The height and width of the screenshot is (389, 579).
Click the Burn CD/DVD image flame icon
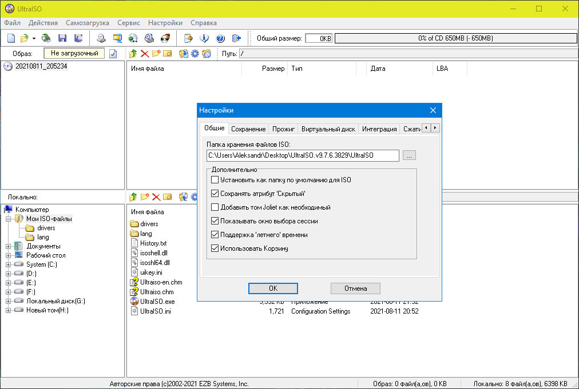165,38
